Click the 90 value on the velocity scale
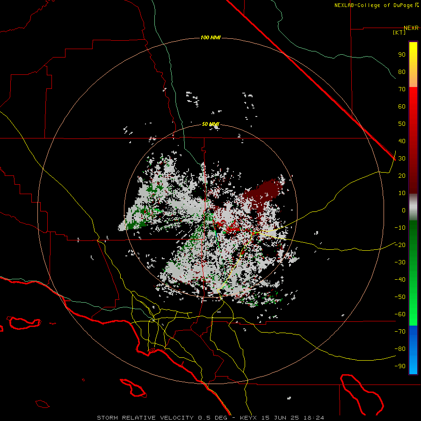This screenshot has height=421, width=421. pos(402,55)
